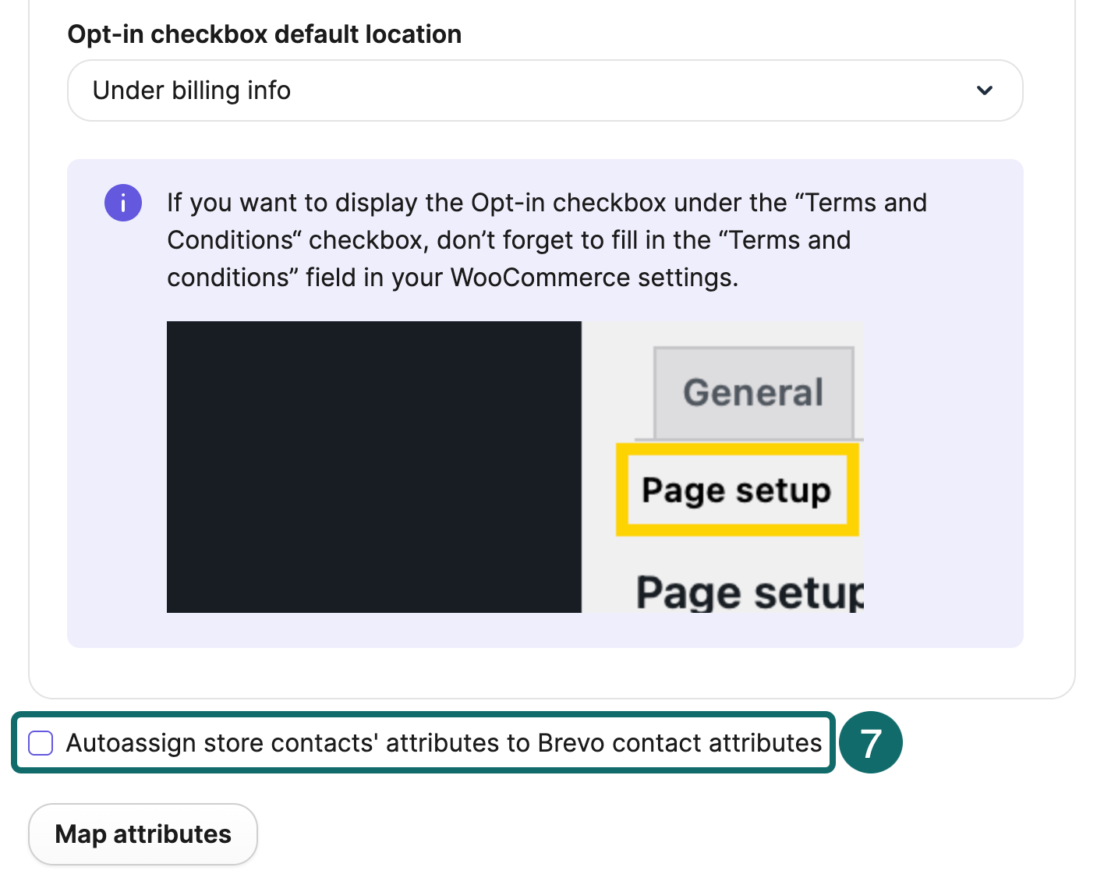Click inside the purple info banner
Viewport: 1104px width, 892px height.
[546, 239]
